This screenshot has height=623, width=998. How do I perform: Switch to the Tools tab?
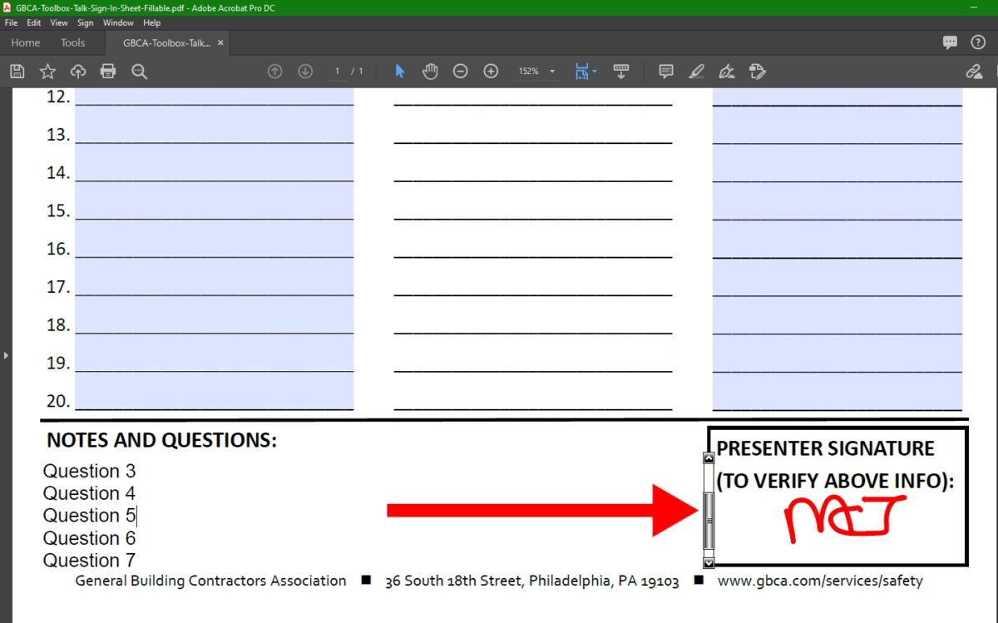coord(72,42)
